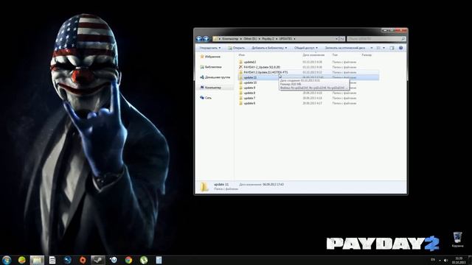Navigate to Payday 2 in breadcrumb
472x265 pixels.
tap(268, 39)
